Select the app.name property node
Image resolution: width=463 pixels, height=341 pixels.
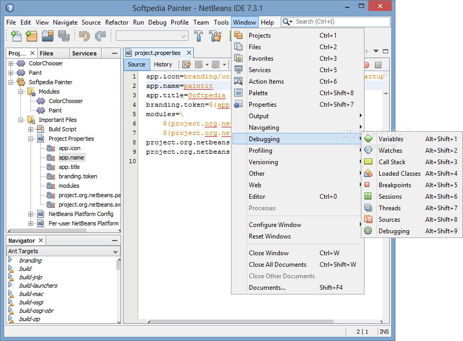(71, 157)
